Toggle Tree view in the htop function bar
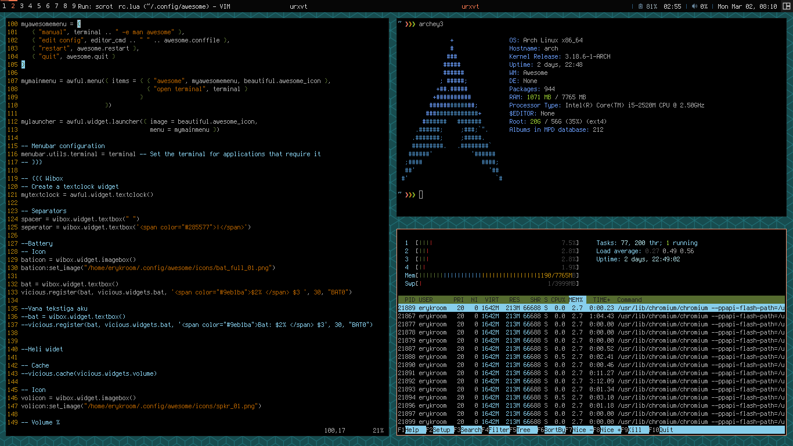The height and width of the screenshot is (446, 793). point(525,430)
